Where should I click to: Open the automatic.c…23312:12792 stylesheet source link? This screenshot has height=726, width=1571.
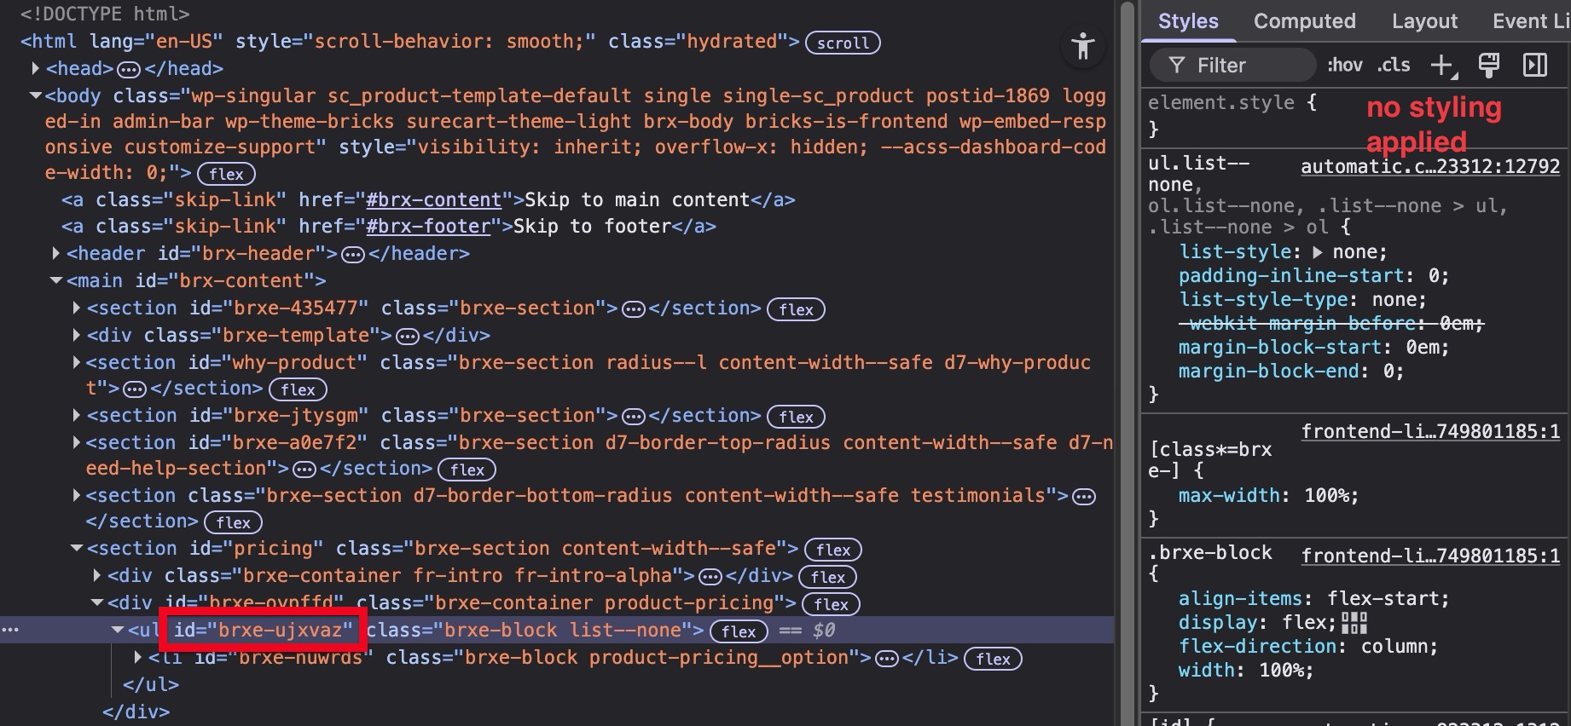click(1429, 167)
